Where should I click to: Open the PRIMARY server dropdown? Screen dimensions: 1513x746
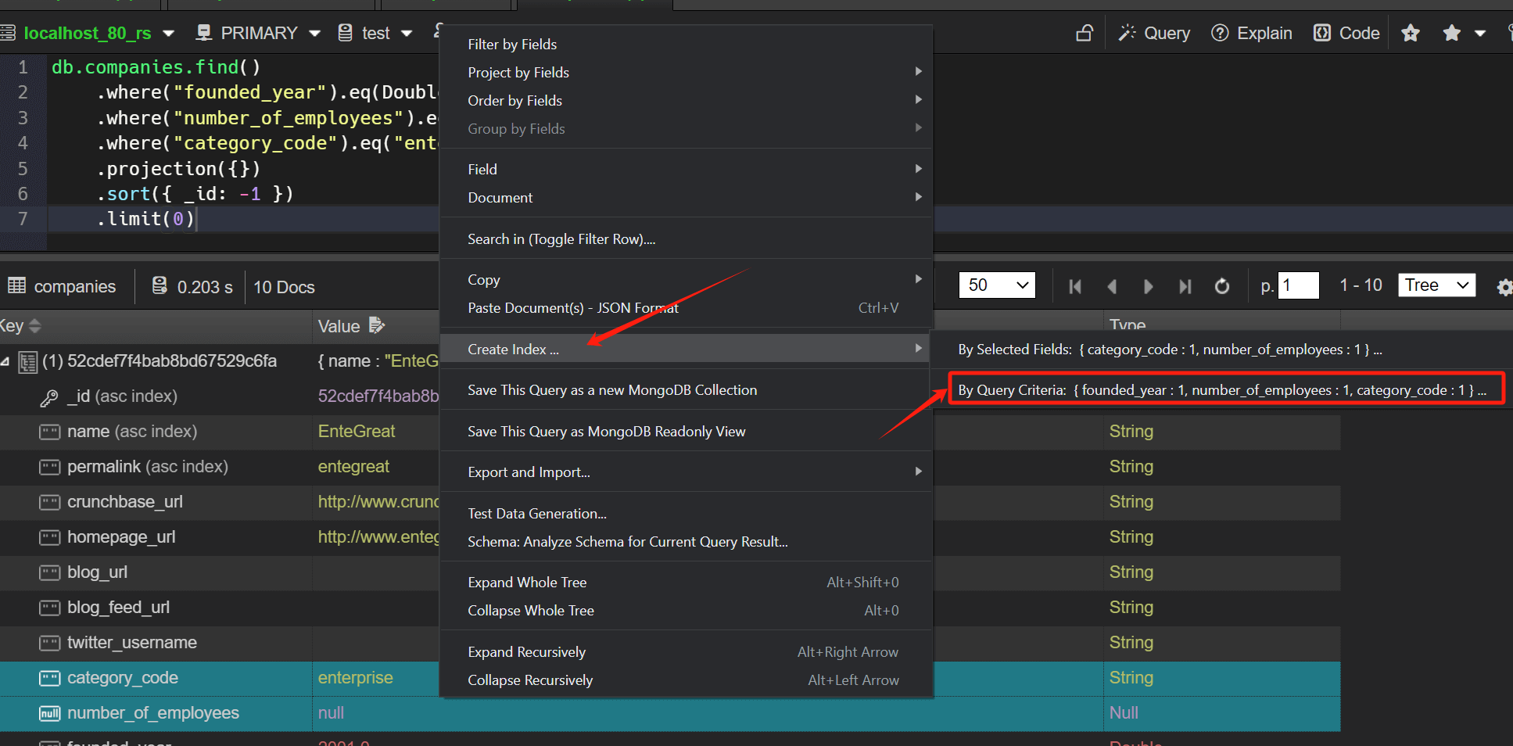[x=314, y=34]
